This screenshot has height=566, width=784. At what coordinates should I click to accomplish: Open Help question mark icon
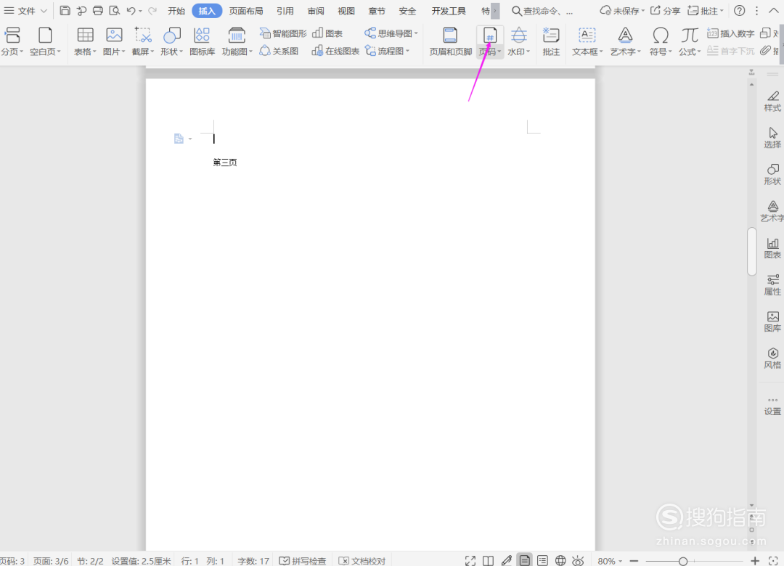click(740, 10)
